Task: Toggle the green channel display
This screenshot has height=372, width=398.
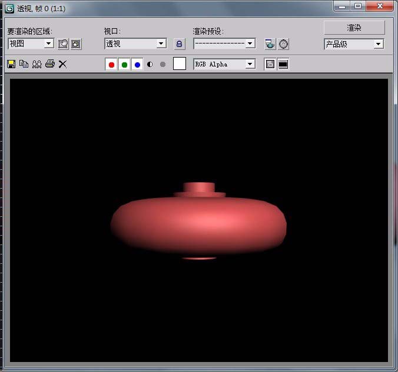Action: coord(124,65)
